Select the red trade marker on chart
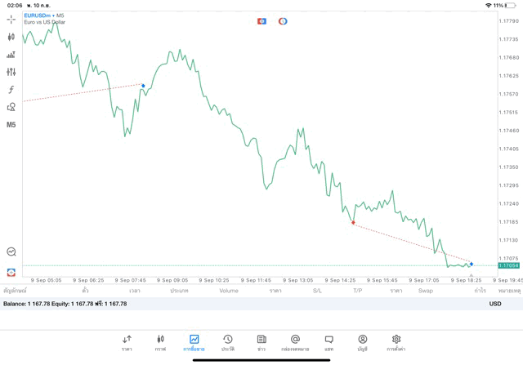The image size is (523, 365). 353,223
